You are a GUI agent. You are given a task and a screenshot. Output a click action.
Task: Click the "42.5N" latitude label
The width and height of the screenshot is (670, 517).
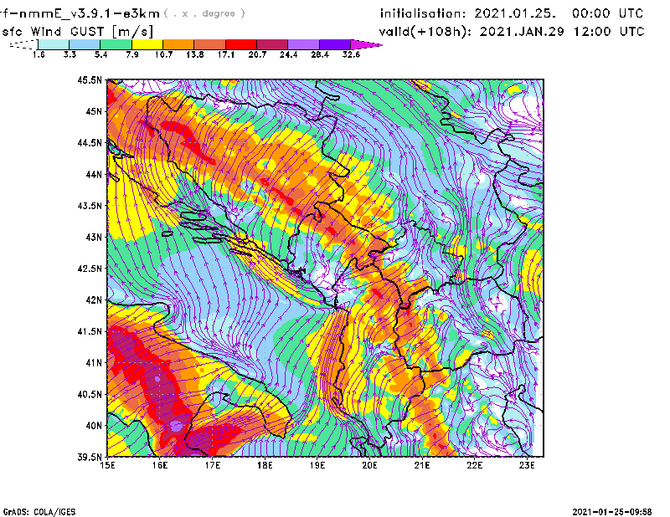pos(90,269)
